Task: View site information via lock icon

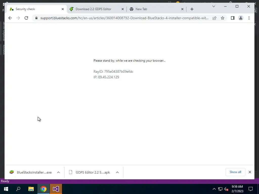Action: (x=36, y=18)
